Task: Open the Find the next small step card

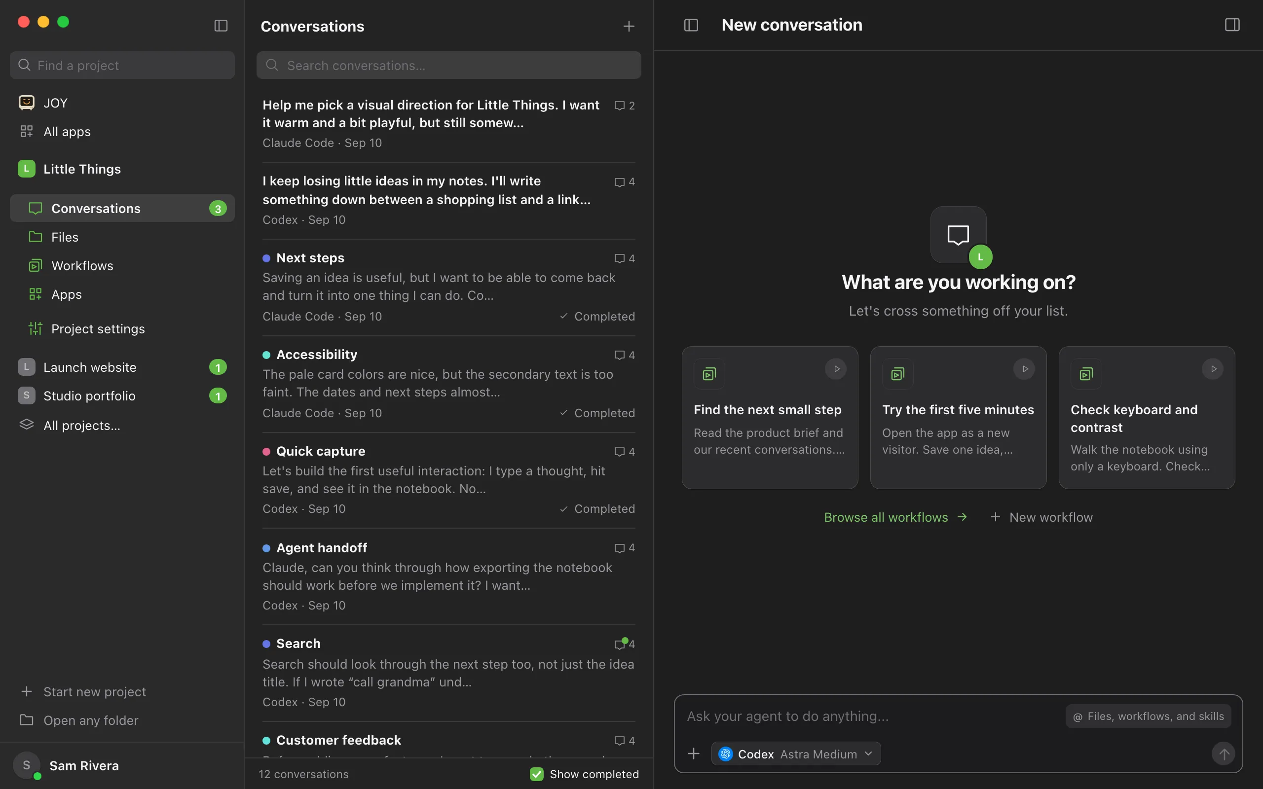Action: tap(770, 418)
